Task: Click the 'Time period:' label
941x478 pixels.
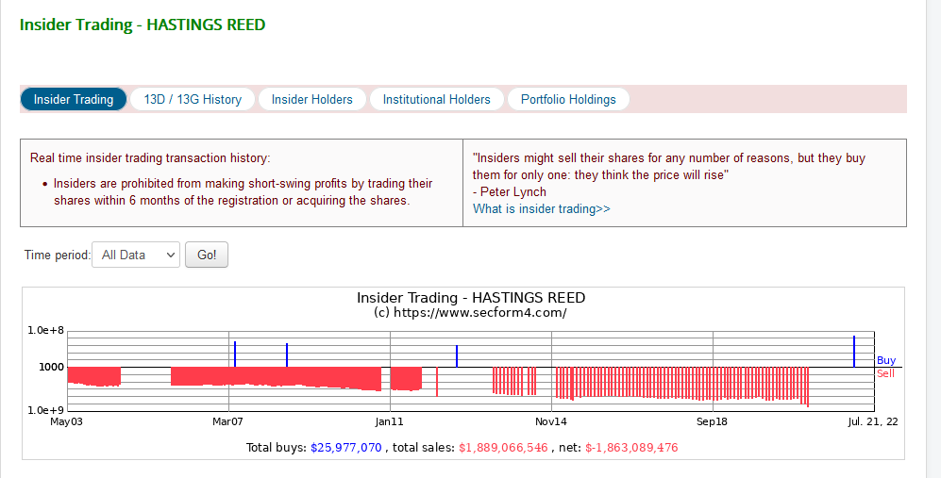Action: tap(57, 255)
